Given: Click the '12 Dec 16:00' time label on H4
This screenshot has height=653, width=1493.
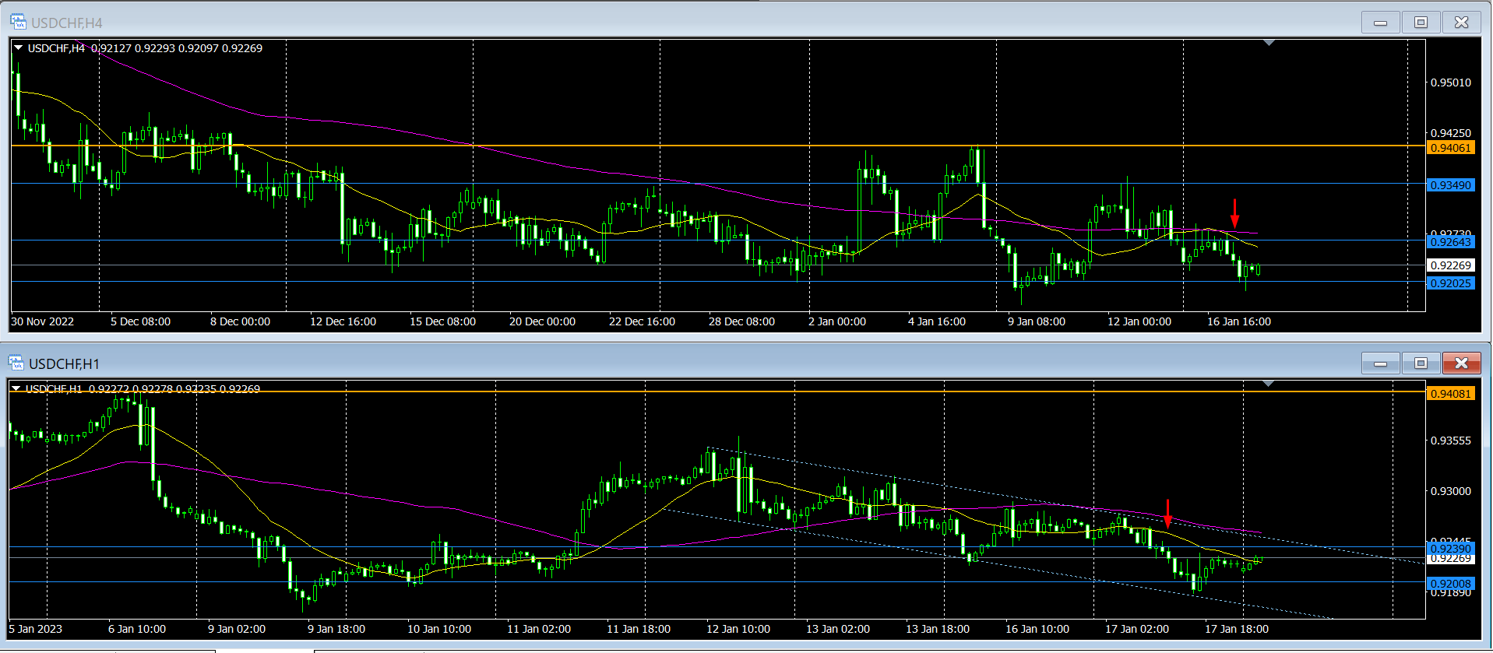Looking at the screenshot, I should tap(343, 321).
